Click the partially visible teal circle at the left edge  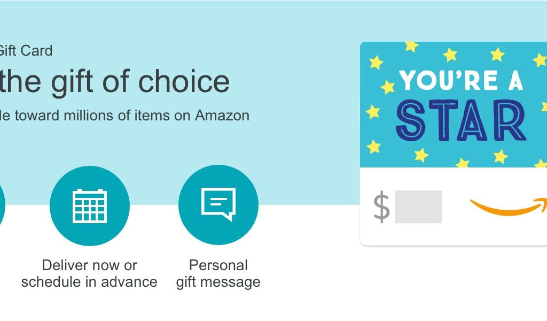click(2, 204)
